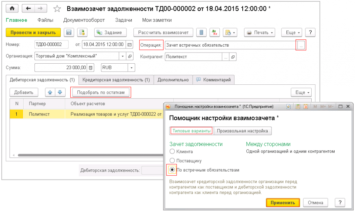
Task: Click into the Номер field
Action: tap(51, 45)
